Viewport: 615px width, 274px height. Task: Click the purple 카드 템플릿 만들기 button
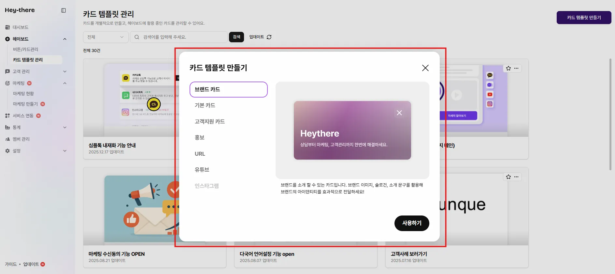coord(584,18)
